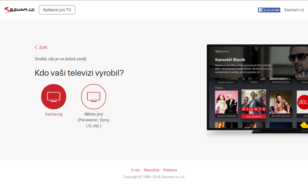Viewport: 308px width, 186px height.
Task: Click the 'Naprosto dokonalé' poster on the TV
Action: point(226,103)
